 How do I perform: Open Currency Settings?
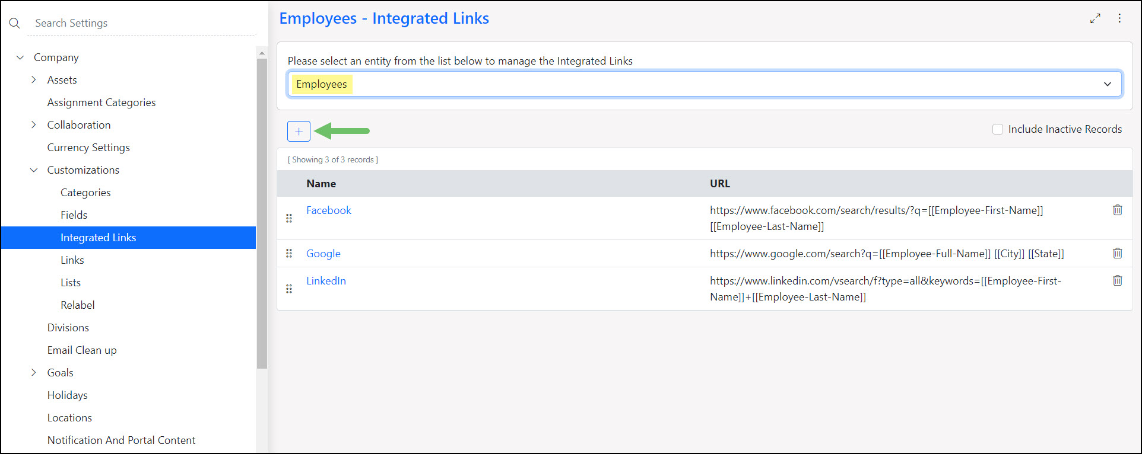pos(88,148)
